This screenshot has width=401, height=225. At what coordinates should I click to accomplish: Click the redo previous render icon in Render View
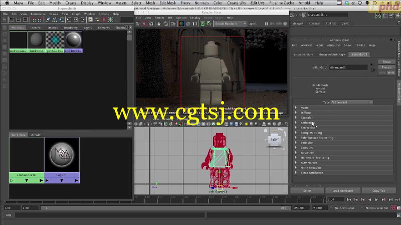pyautogui.click(x=138, y=23)
